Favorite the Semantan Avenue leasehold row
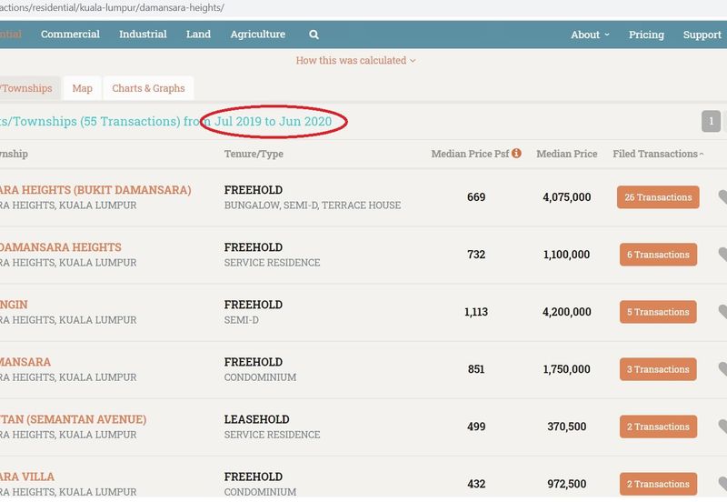This screenshot has height=502, width=727. click(x=722, y=427)
